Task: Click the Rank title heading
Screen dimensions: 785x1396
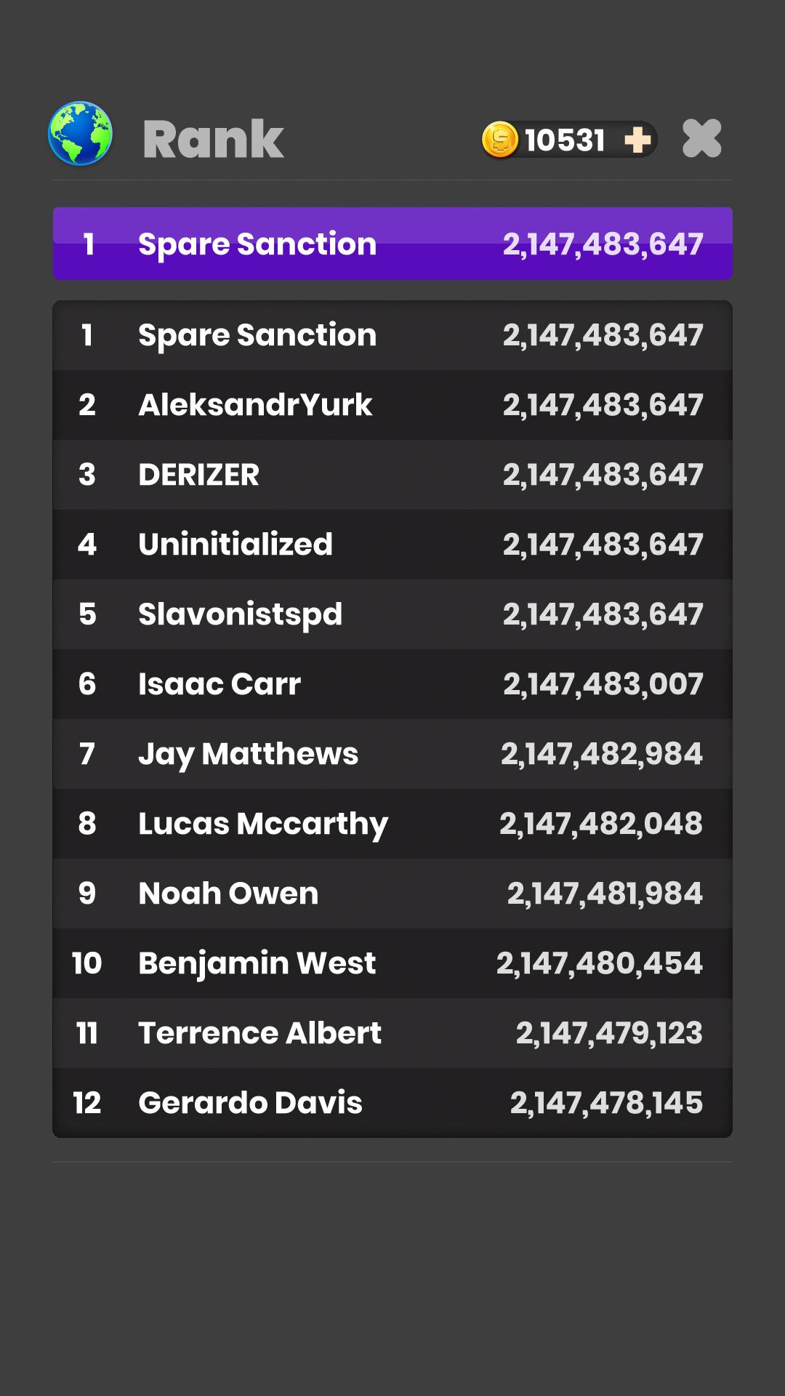Action: coord(213,139)
